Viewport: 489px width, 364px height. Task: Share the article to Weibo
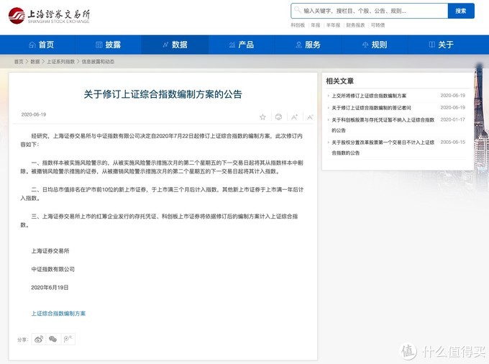(39, 339)
